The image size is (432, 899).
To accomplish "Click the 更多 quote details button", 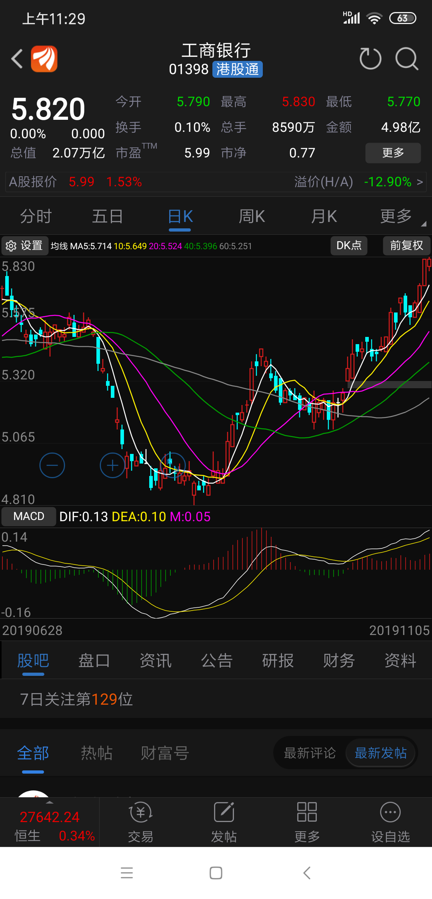I will pyautogui.click(x=393, y=153).
